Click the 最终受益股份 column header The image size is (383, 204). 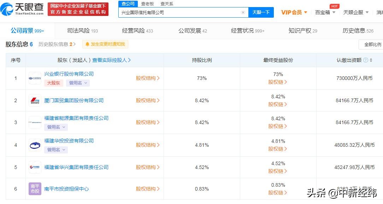(x=278, y=60)
